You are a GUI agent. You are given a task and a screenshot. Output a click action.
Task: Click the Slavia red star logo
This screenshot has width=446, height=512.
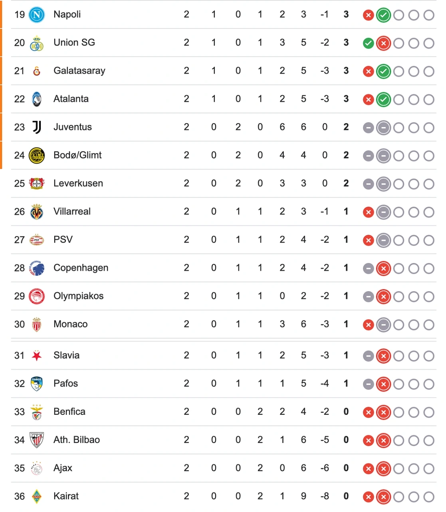(37, 356)
